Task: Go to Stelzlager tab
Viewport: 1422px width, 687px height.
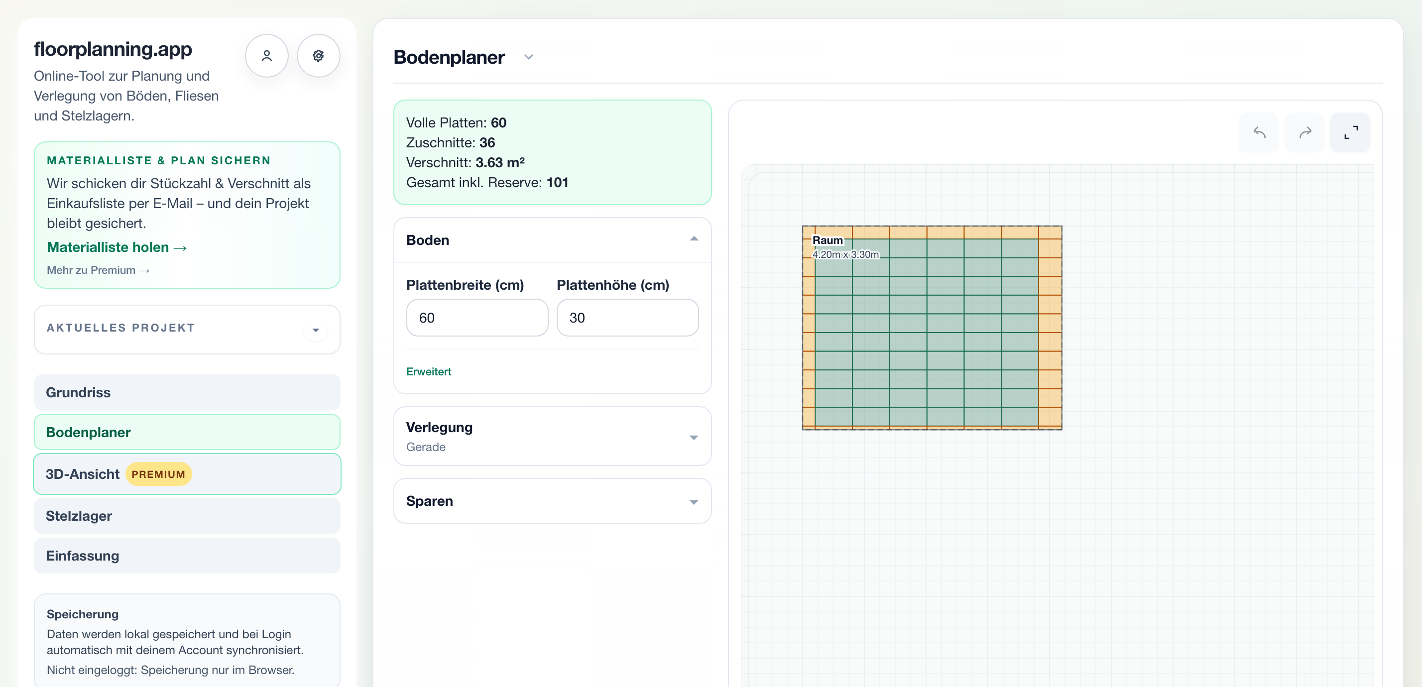Action: (187, 516)
